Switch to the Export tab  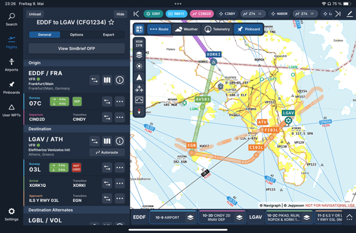click(x=109, y=35)
